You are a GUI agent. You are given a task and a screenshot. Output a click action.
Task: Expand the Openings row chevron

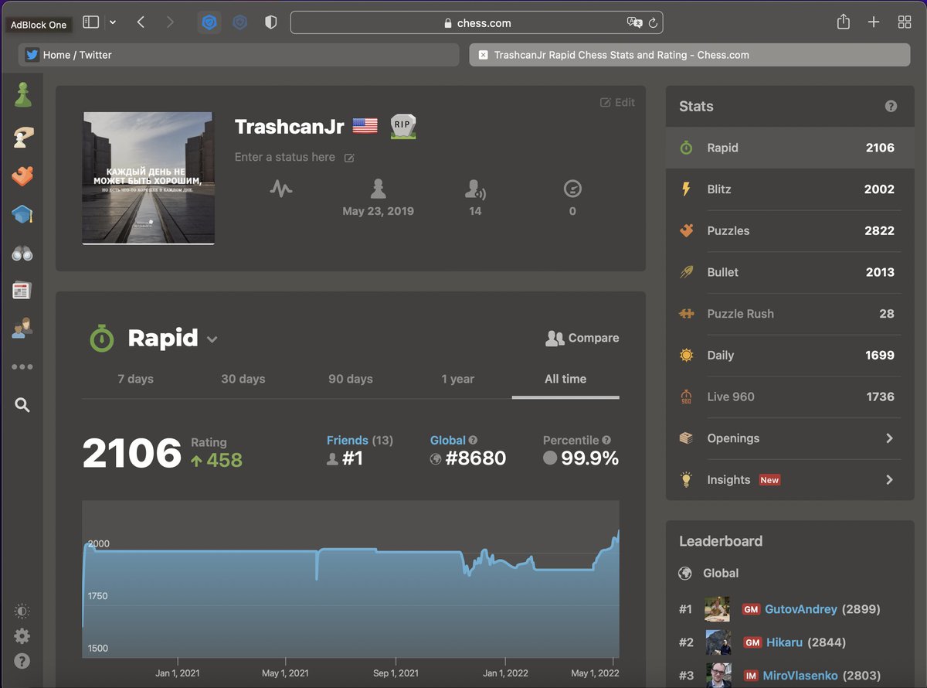(x=889, y=438)
